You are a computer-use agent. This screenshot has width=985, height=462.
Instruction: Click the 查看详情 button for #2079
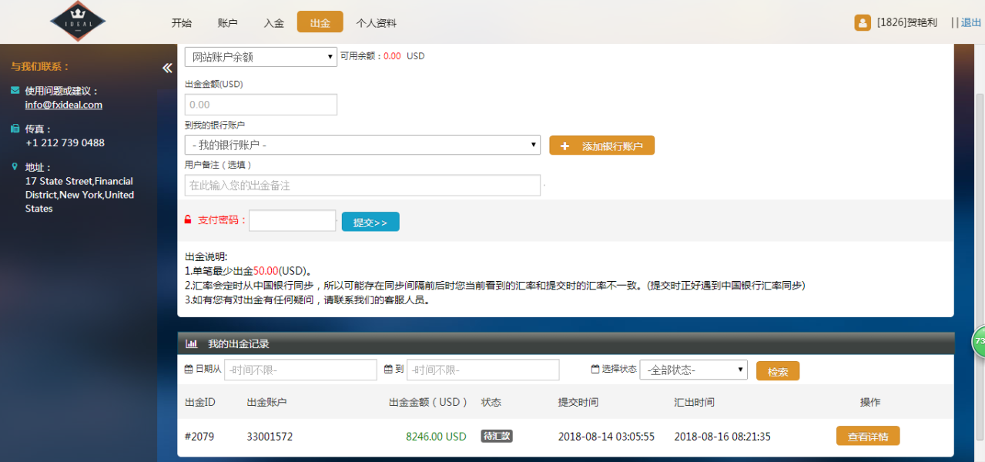coord(867,437)
